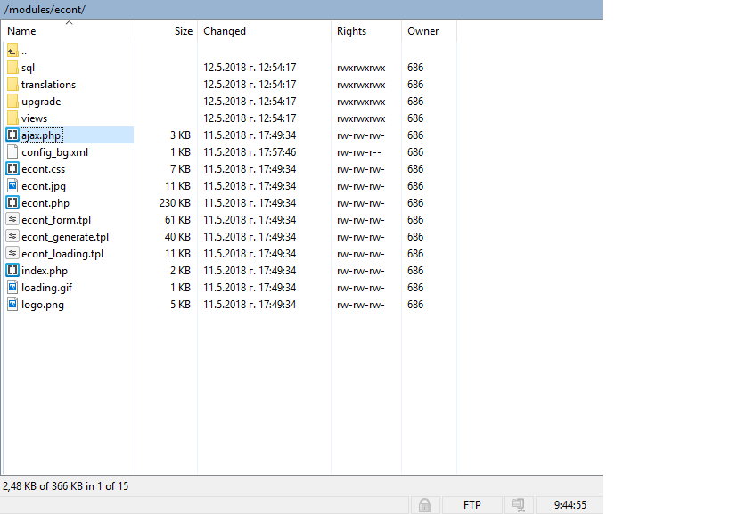Click the parent directory up-folder icon
Image resolution: width=730 pixels, height=514 pixels.
pos(12,50)
